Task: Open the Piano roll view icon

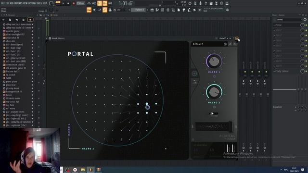Action: click(x=157, y=10)
